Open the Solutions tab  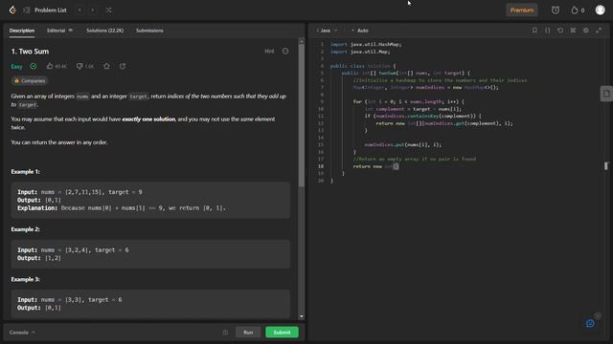coord(104,31)
